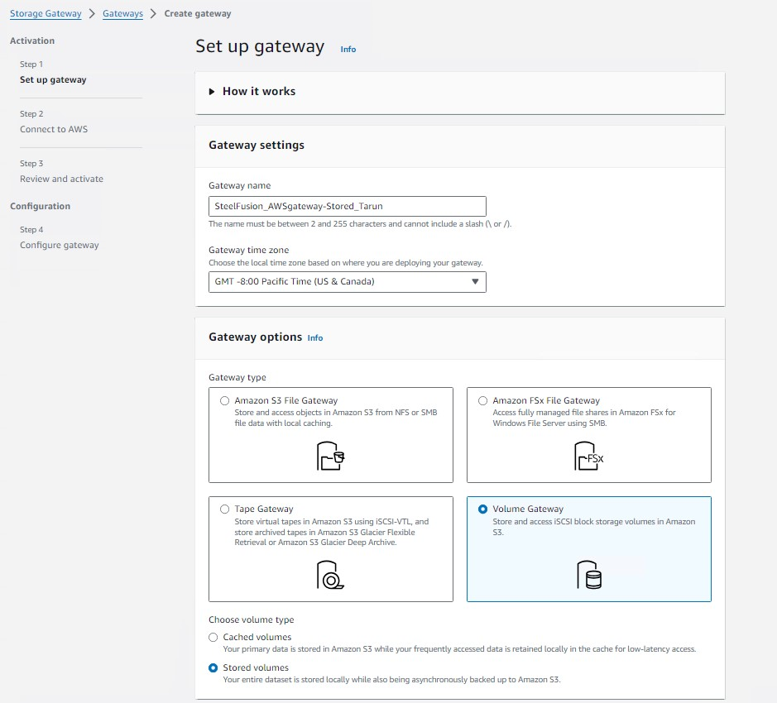The image size is (777, 703).
Task: Click the 'Configuration' sidebar heading
Action: coord(41,206)
